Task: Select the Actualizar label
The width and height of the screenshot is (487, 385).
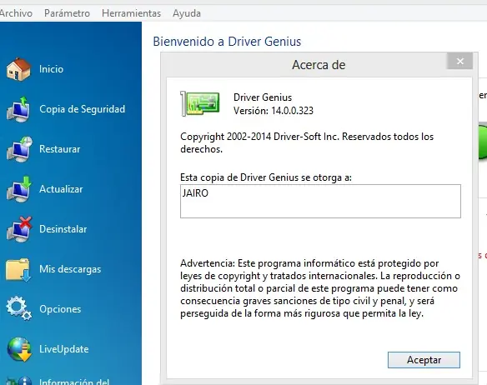Action: (61, 189)
